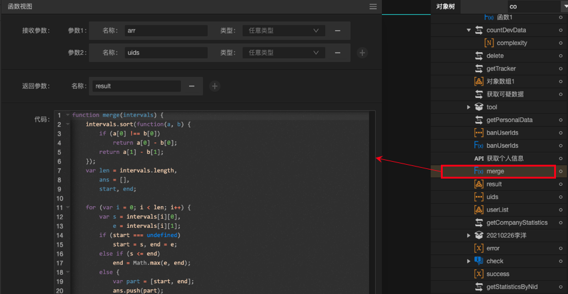Image resolution: width=568 pixels, height=294 pixels.
Task: Click the object tree search field
Action: pos(534,6)
